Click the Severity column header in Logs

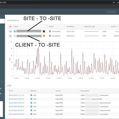pos(33,91)
